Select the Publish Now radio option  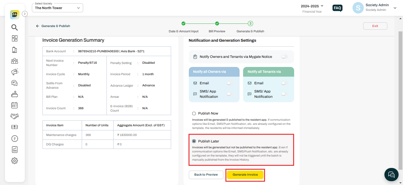[194, 113]
